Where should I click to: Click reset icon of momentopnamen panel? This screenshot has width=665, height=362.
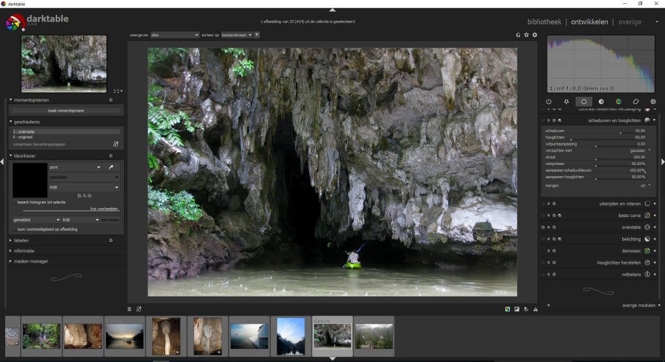[110, 100]
